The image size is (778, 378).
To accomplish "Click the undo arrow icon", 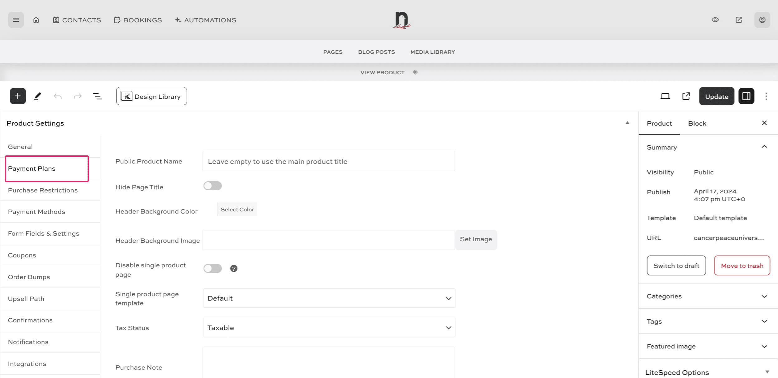I will tap(58, 96).
